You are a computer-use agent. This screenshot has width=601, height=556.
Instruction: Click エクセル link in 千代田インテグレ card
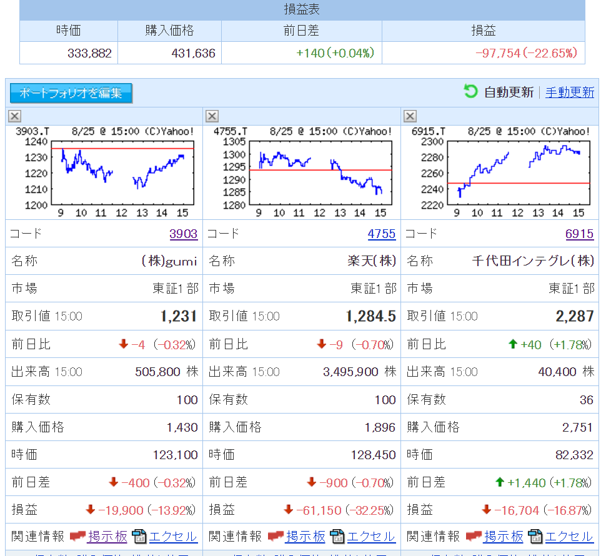click(x=569, y=537)
